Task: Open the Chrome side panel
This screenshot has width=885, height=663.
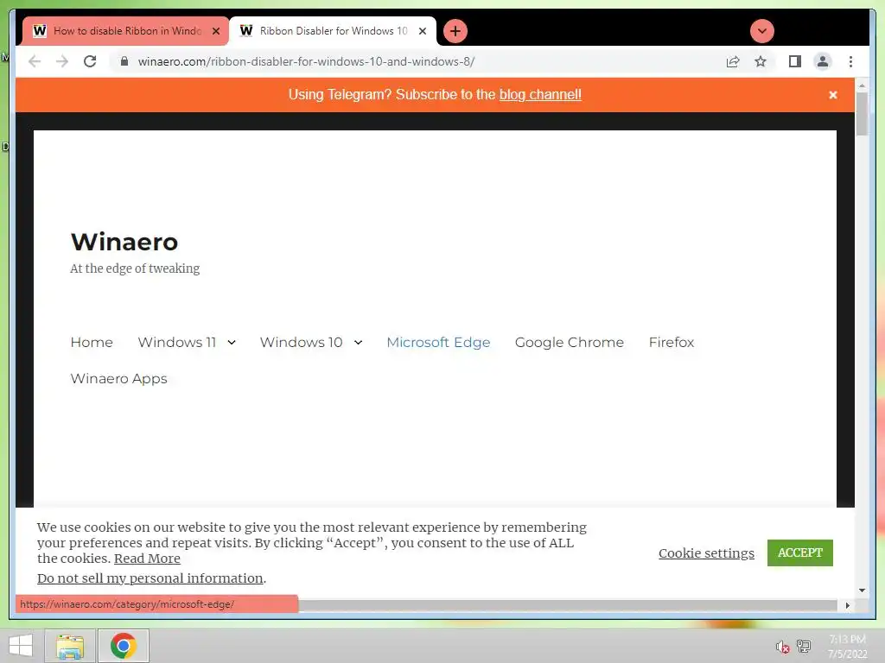Action: tap(795, 61)
